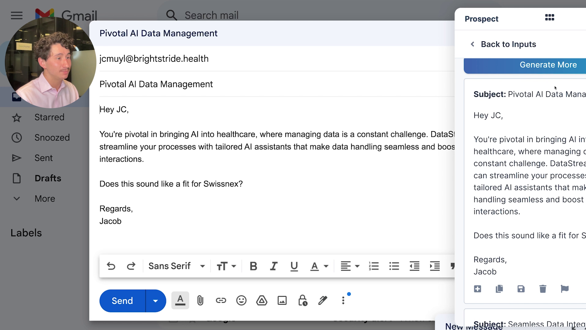Viewport: 586px width, 330px height.
Task: Open the emoji picker
Action: (x=241, y=301)
